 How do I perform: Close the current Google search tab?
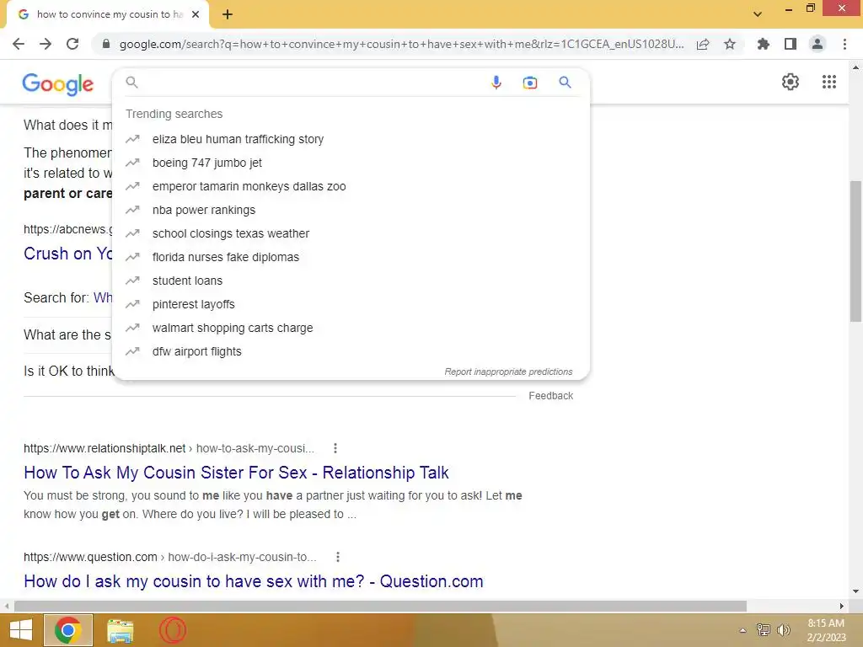196,14
